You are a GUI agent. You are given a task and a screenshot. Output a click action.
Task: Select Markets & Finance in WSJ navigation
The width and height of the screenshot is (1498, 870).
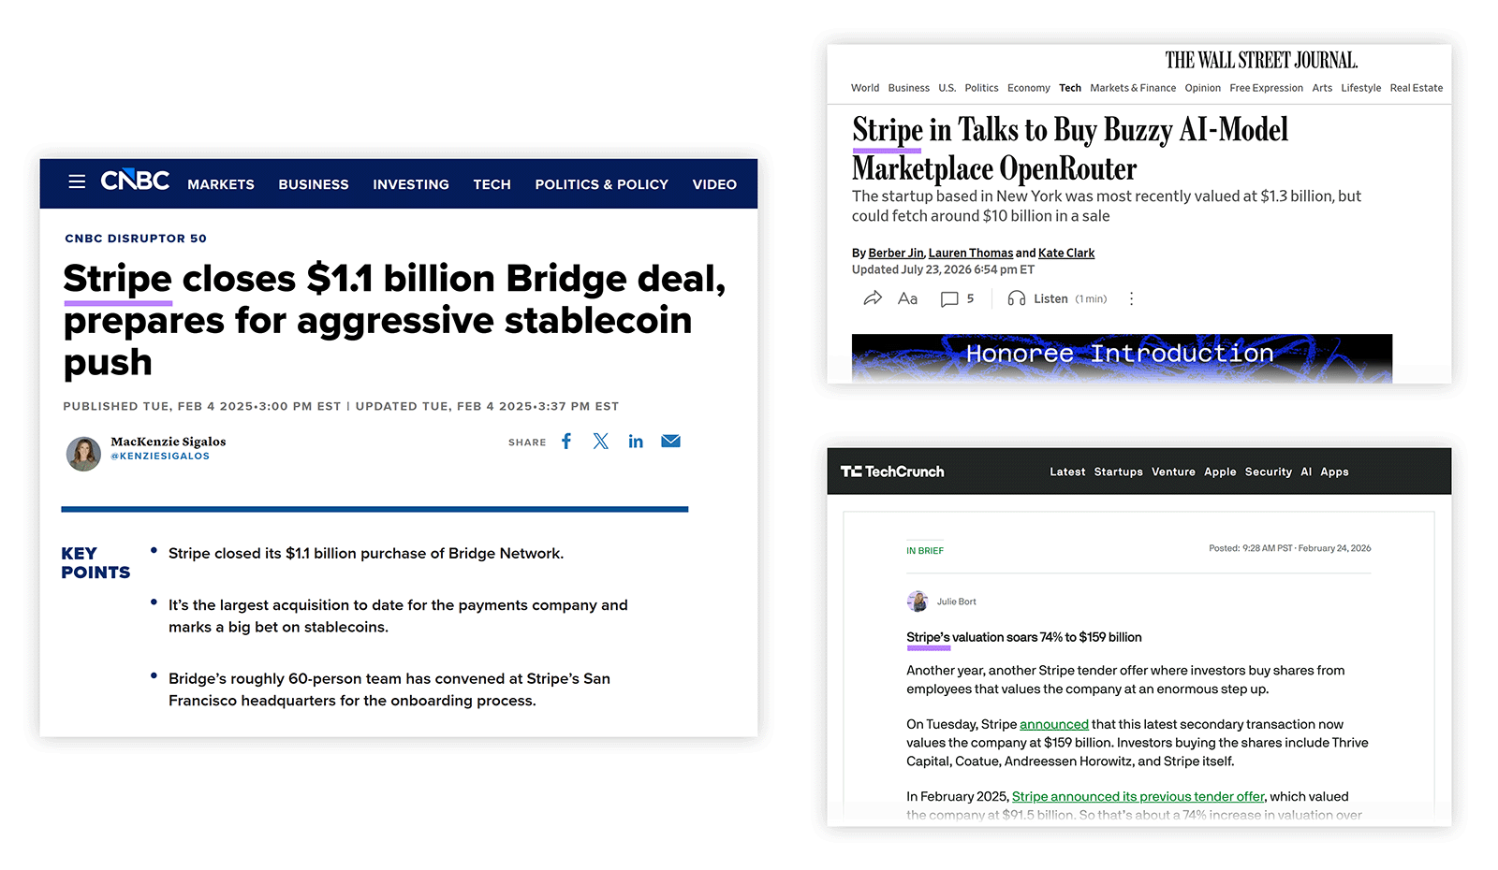tap(1133, 88)
